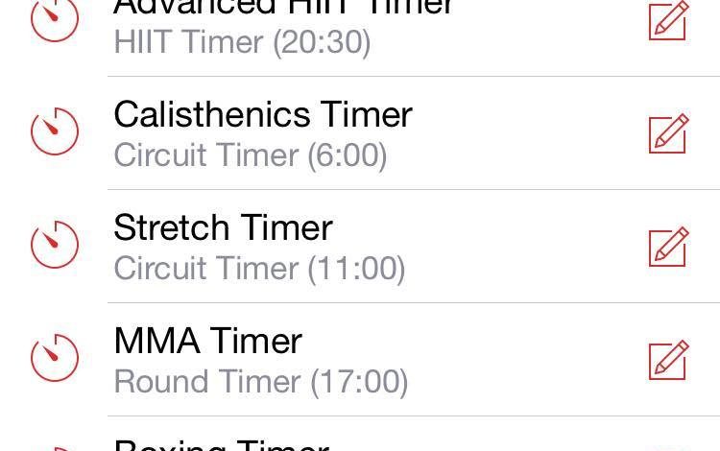Open the Calisthenics Timer entry
Image resolution: width=720 pixels, height=451 pixels.
click(360, 133)
